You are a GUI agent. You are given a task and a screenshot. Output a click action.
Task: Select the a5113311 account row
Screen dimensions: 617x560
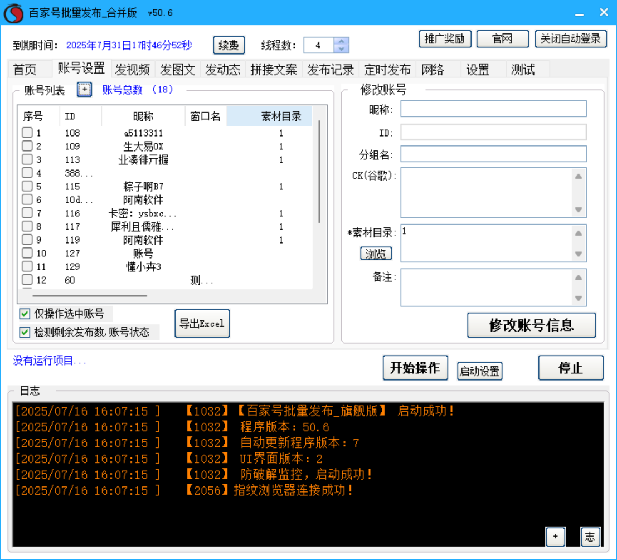(x=166, y=133)
